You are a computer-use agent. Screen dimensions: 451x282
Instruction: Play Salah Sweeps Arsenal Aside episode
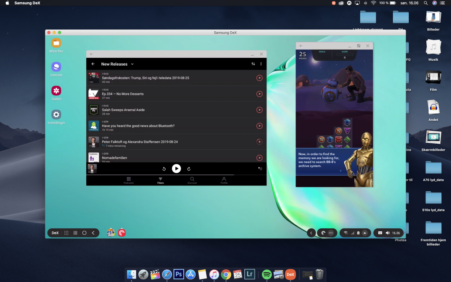tap(259, 110)
